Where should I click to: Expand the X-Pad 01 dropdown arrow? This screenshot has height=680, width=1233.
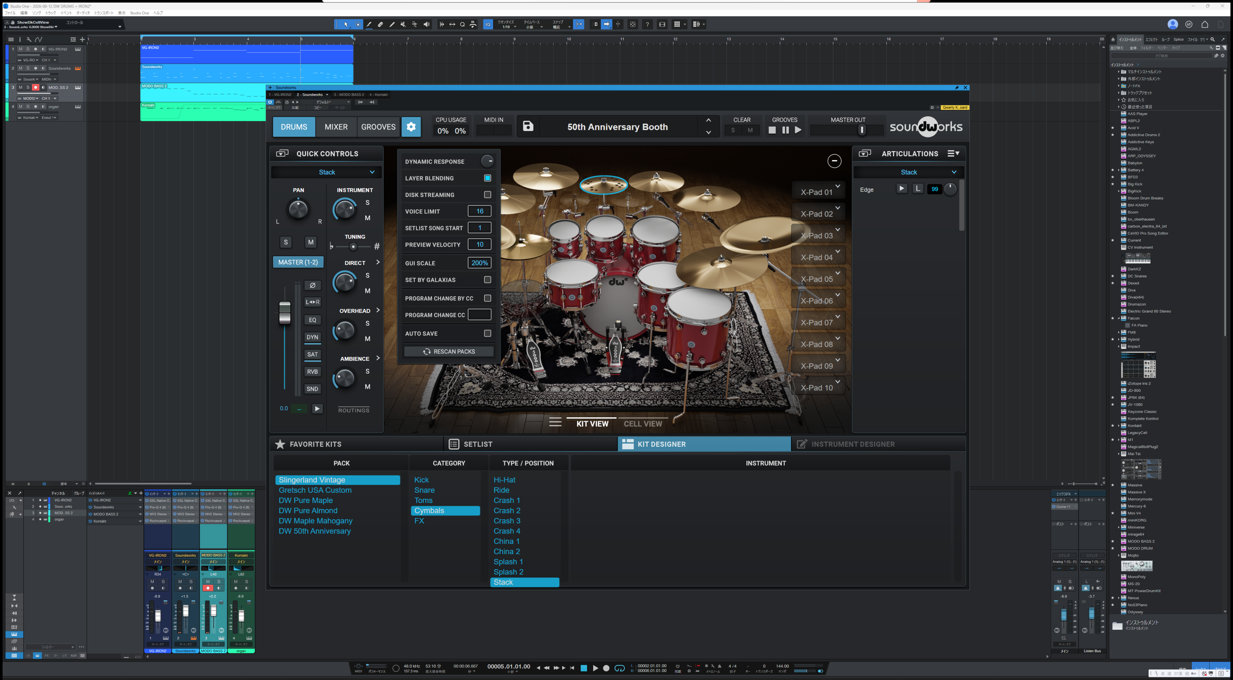coord(838,186)
